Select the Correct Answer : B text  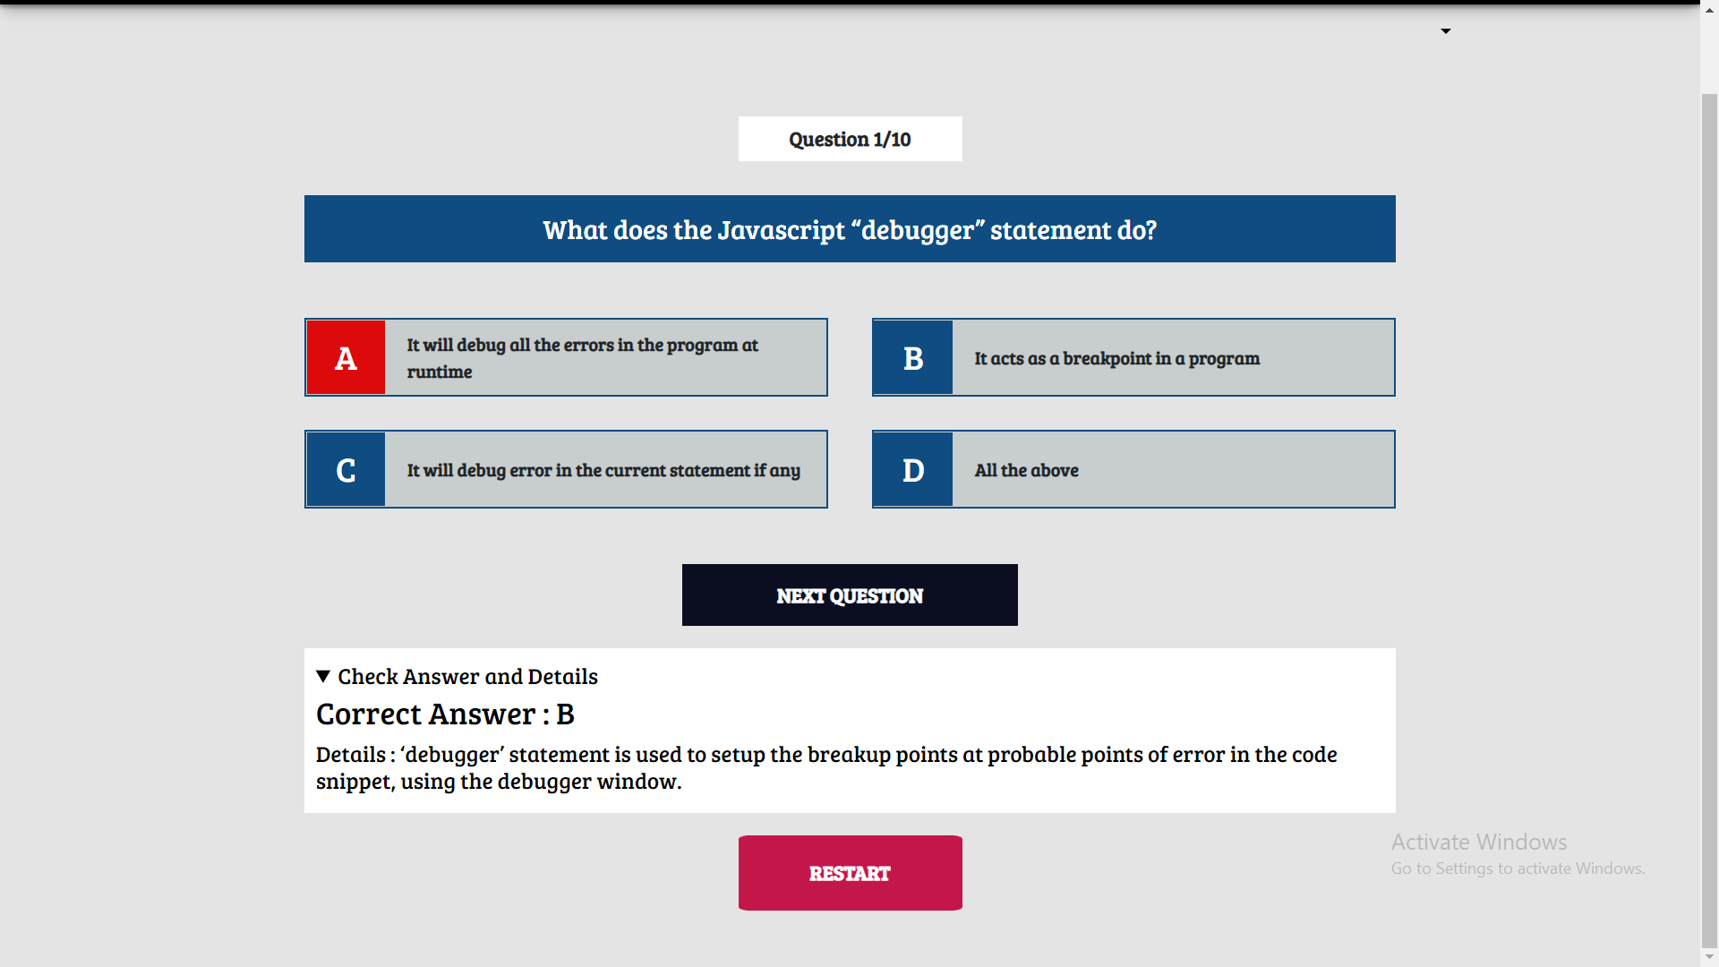(445, 713)
